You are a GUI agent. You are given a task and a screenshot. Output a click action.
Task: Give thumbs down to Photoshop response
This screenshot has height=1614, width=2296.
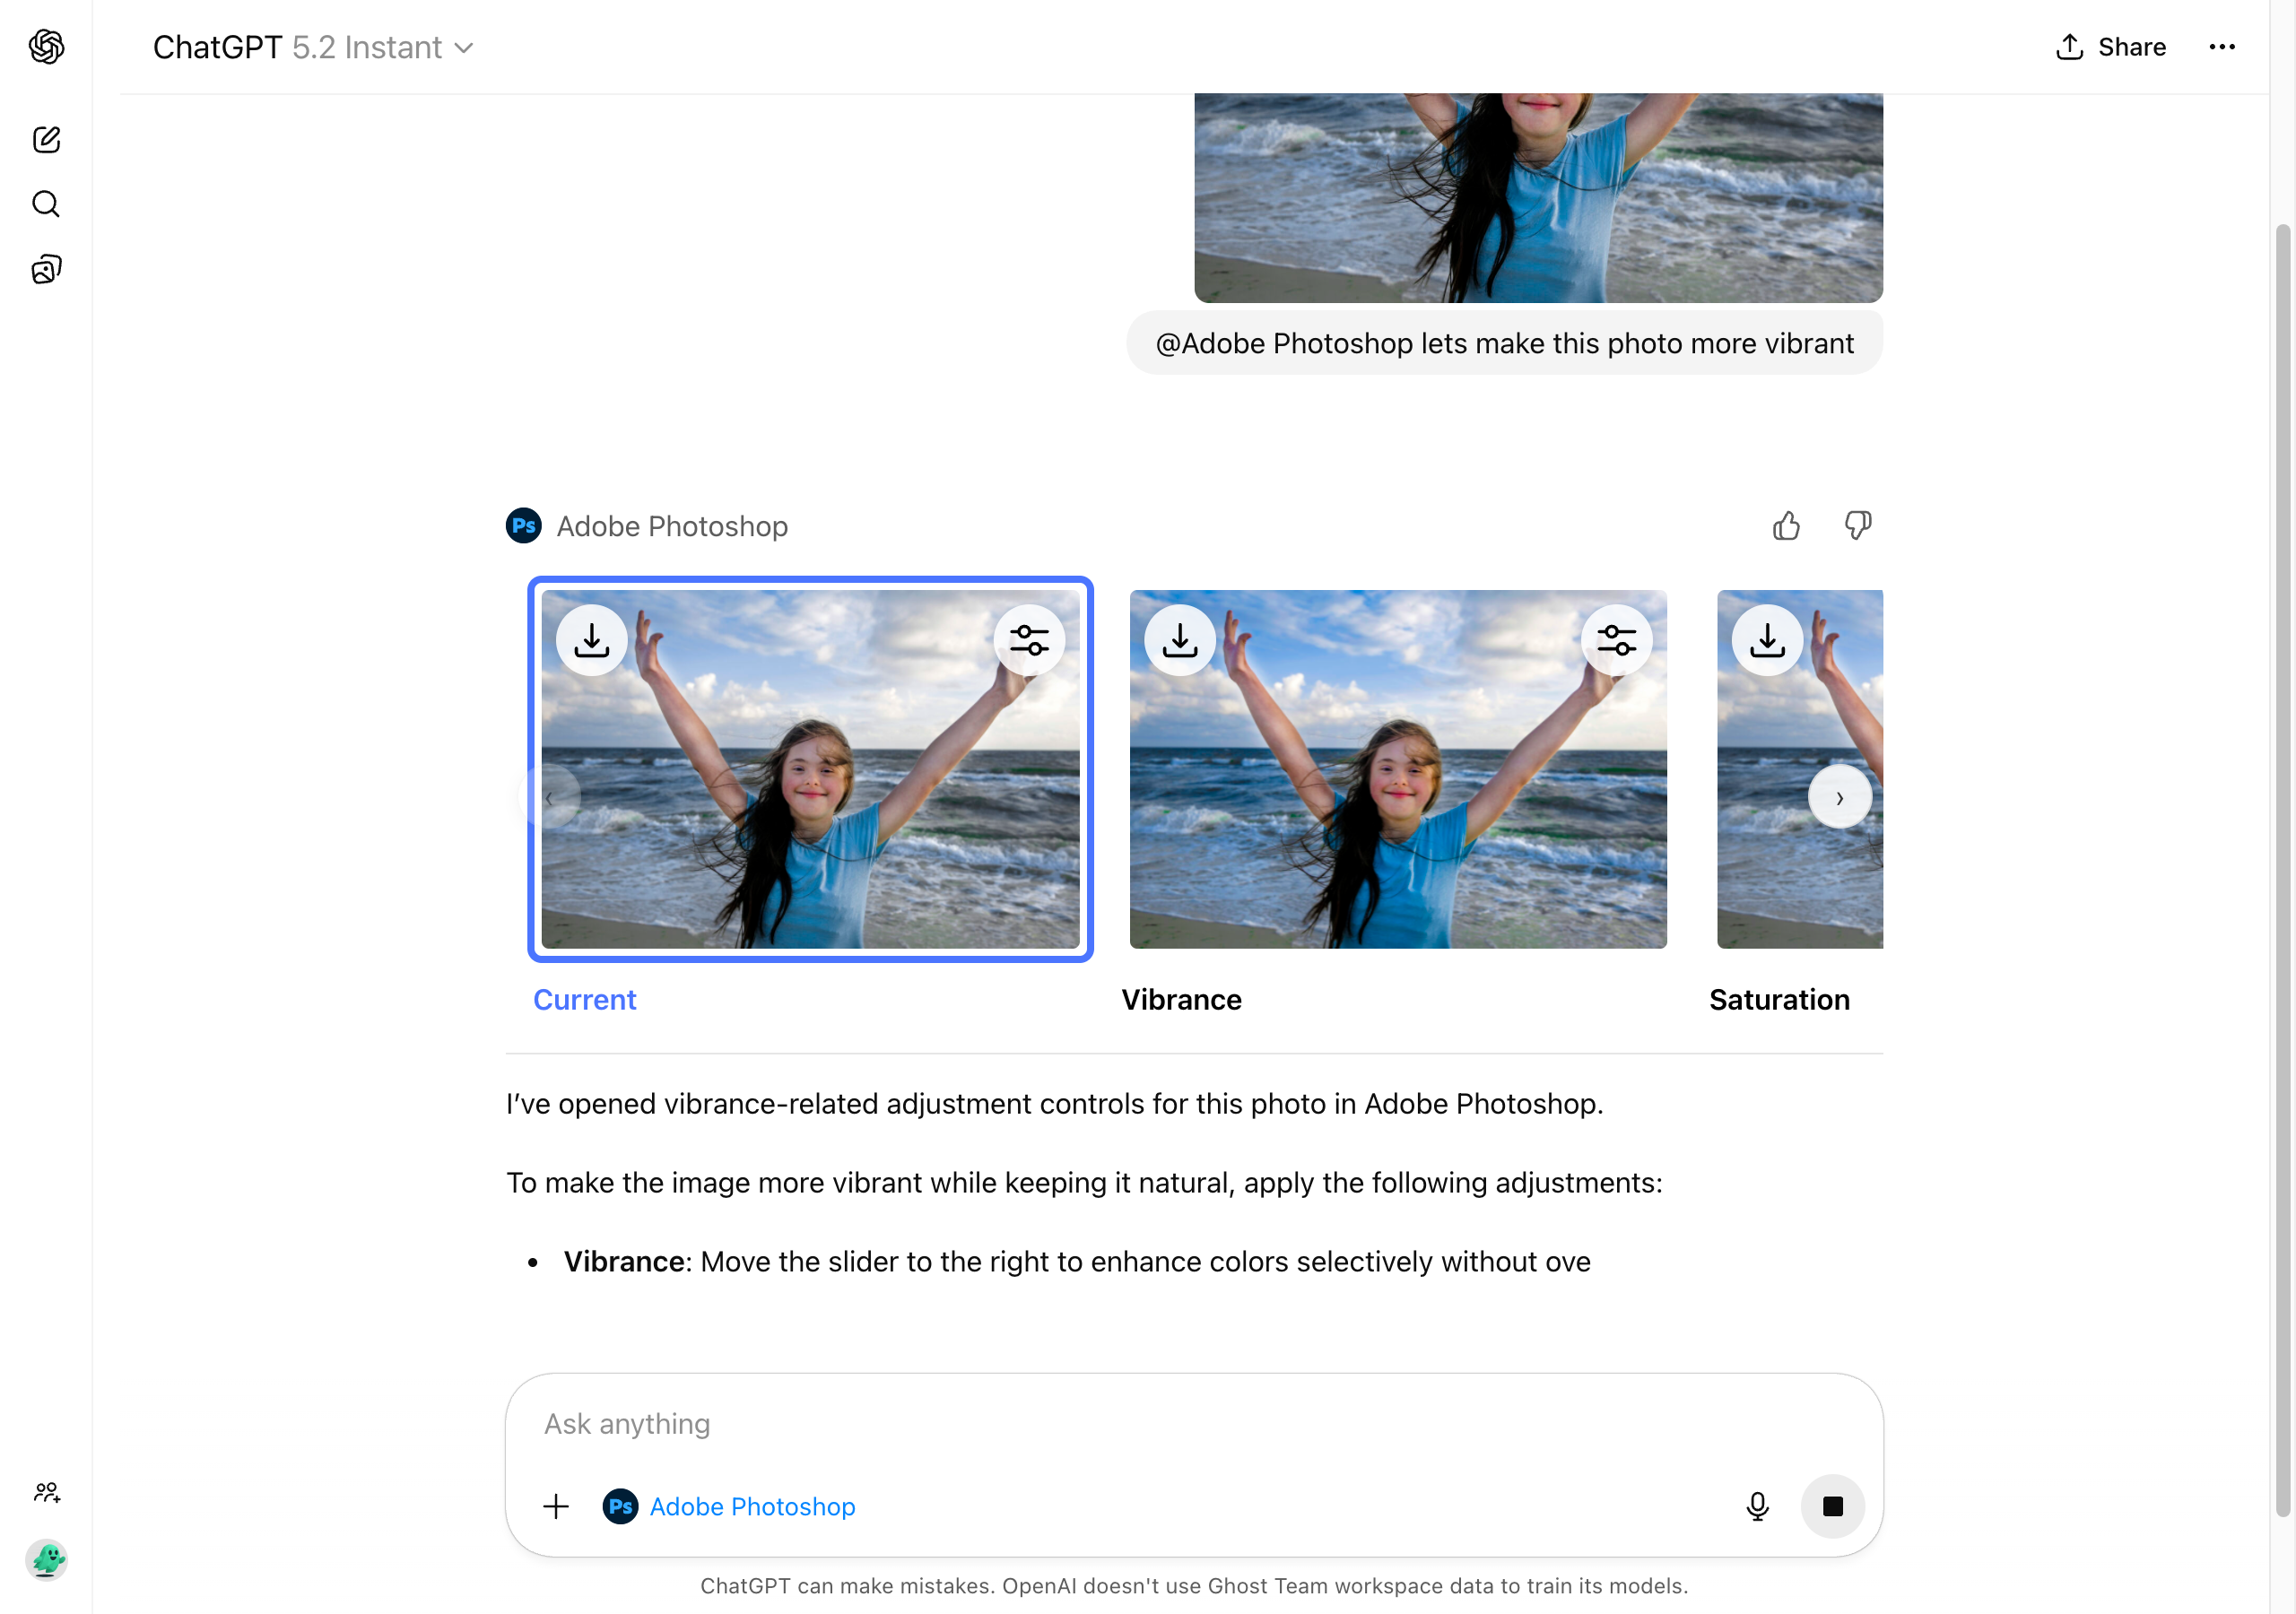[x=1858, y=526]
